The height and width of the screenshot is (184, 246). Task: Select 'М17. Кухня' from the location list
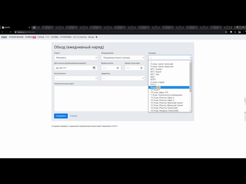[156, 72]
